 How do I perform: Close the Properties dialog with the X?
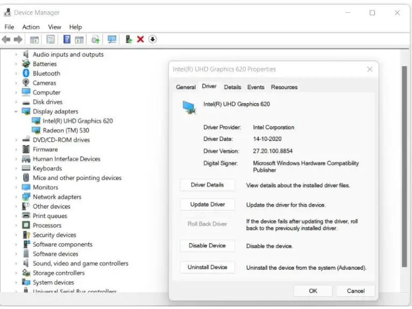370,69
